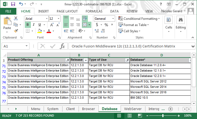Click the yellow Fill Color button

[x=40, y=31]
